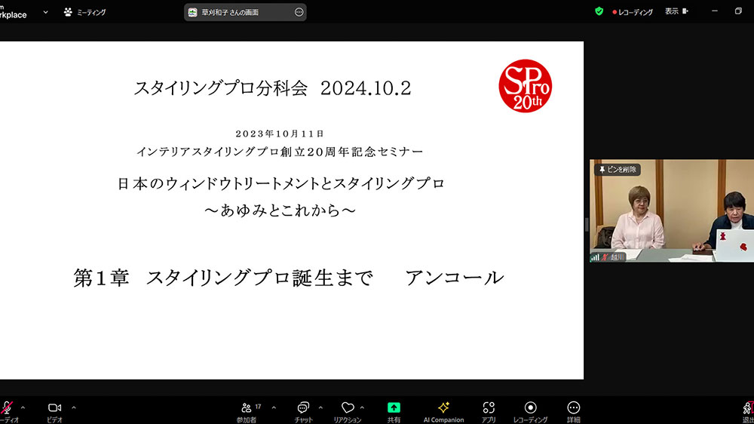Expand audio options arrow beside microphone
The image size is (754, 424).
click(23, 407)
